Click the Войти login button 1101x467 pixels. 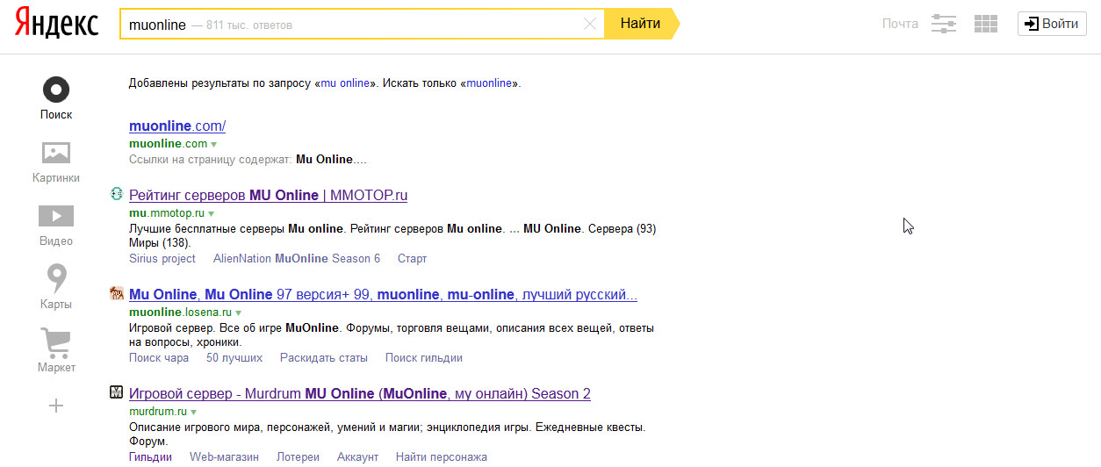coord(1052,24)
